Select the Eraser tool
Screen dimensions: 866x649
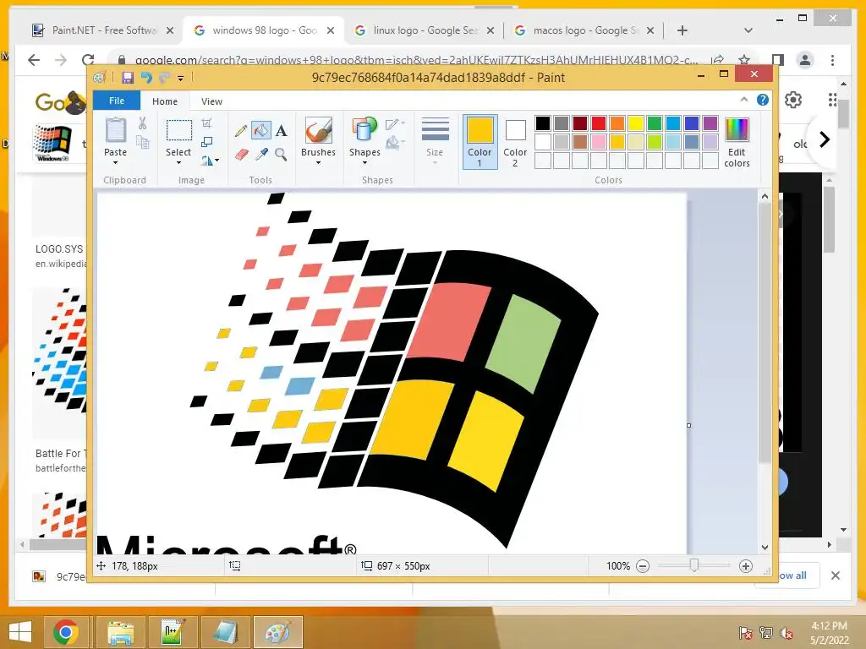click(x=241, y=155)
